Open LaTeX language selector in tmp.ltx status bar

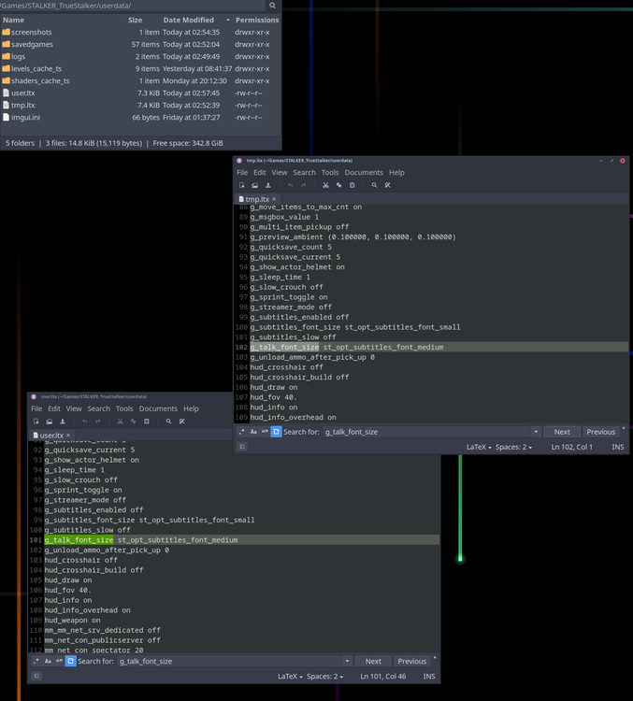tap(479, 447)
